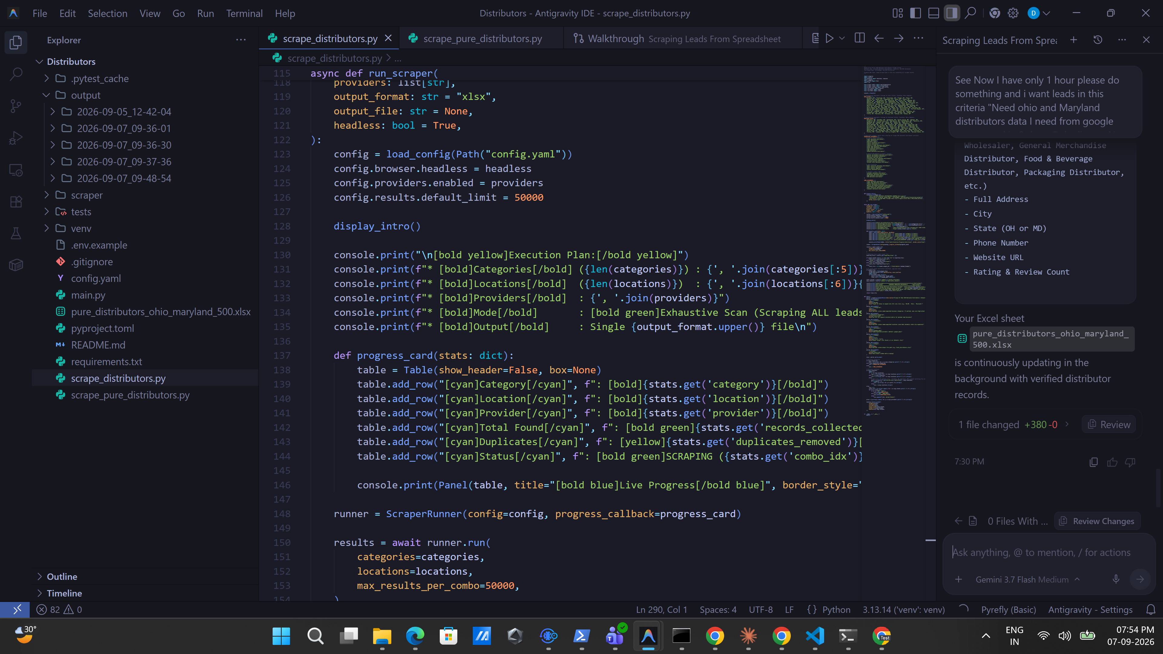Click the Review Changes button
Image resolution: width=1163 pixels, height=654 pixels.
pos(1097,521)
